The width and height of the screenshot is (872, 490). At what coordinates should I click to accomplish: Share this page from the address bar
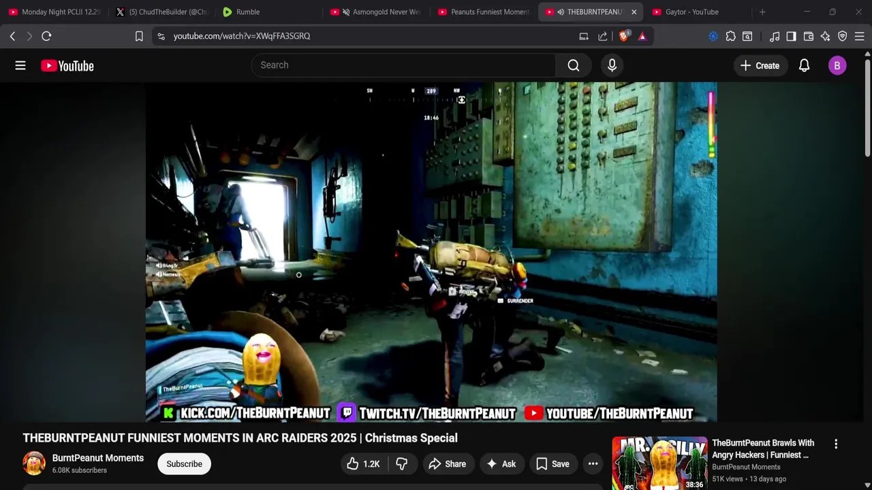[603, 36]
